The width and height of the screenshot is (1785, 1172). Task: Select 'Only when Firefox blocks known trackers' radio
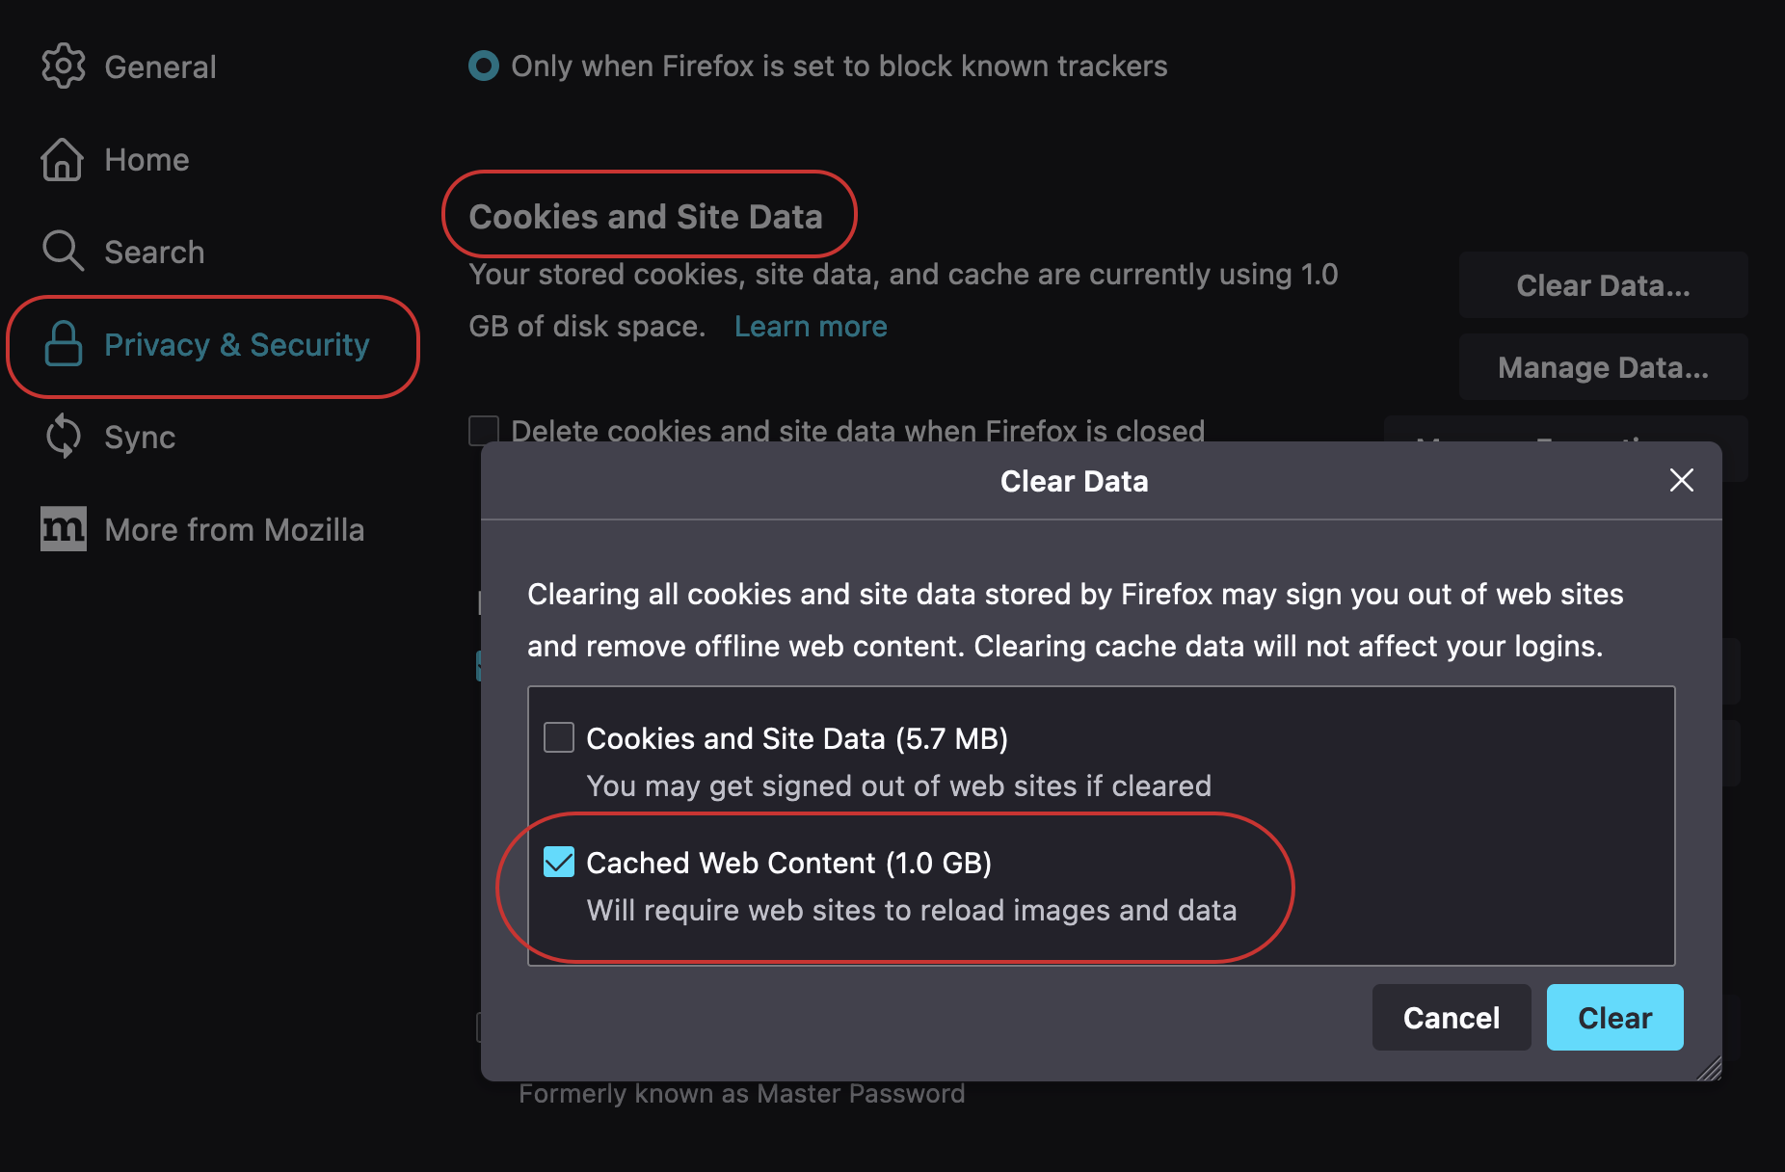pos(484,66)
